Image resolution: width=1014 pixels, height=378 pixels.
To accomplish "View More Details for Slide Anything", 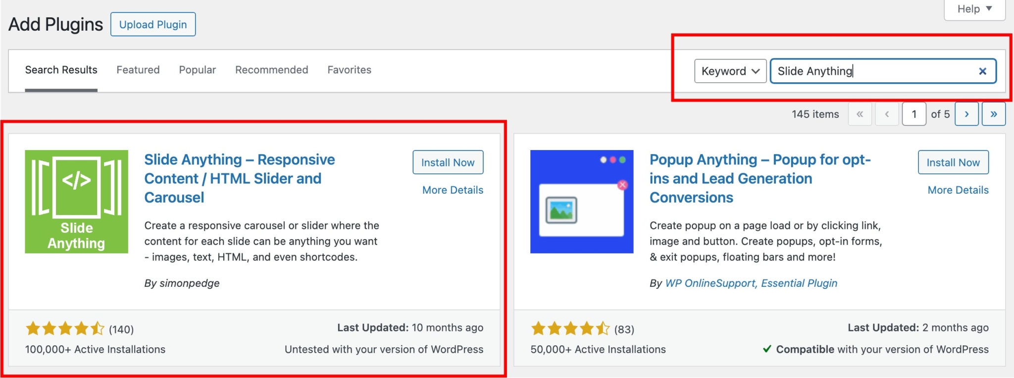I will [453, 190].
